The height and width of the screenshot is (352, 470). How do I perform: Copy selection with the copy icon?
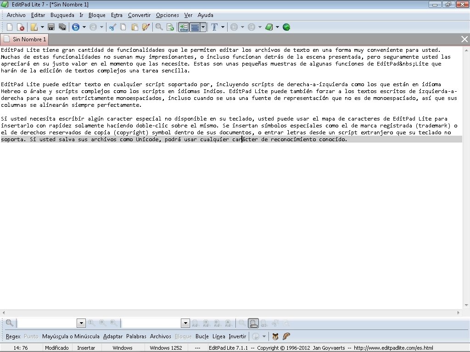(123, 27)
